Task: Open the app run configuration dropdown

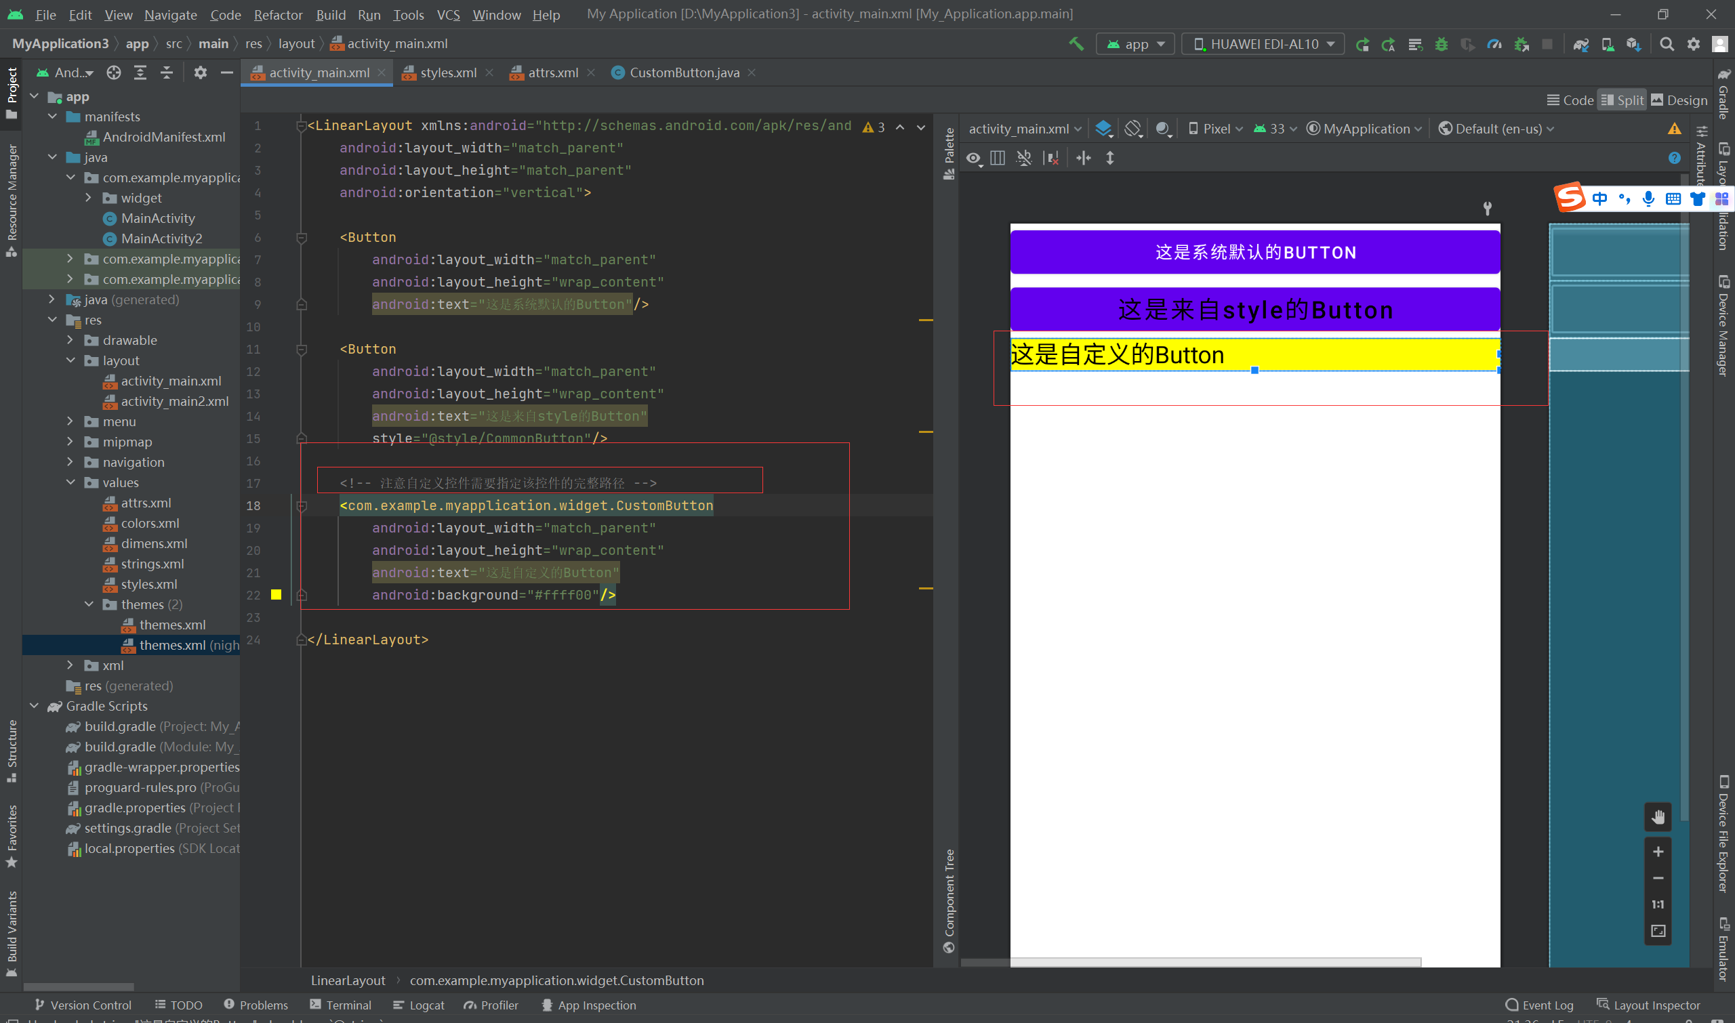Action: [x=1135, y=44]
